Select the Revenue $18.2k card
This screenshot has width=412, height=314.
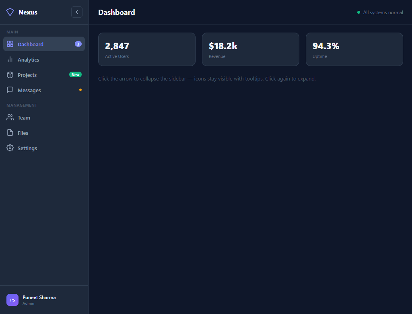(251, 49)
